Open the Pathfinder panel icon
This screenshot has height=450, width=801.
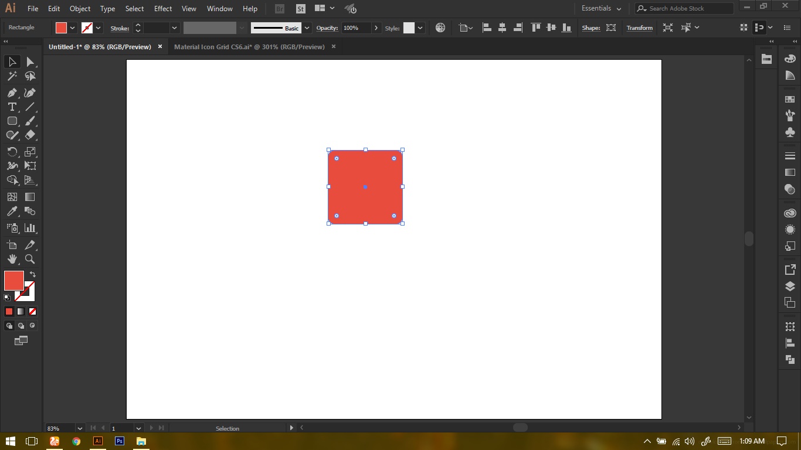pyautogui.click(x=790, y=359)
